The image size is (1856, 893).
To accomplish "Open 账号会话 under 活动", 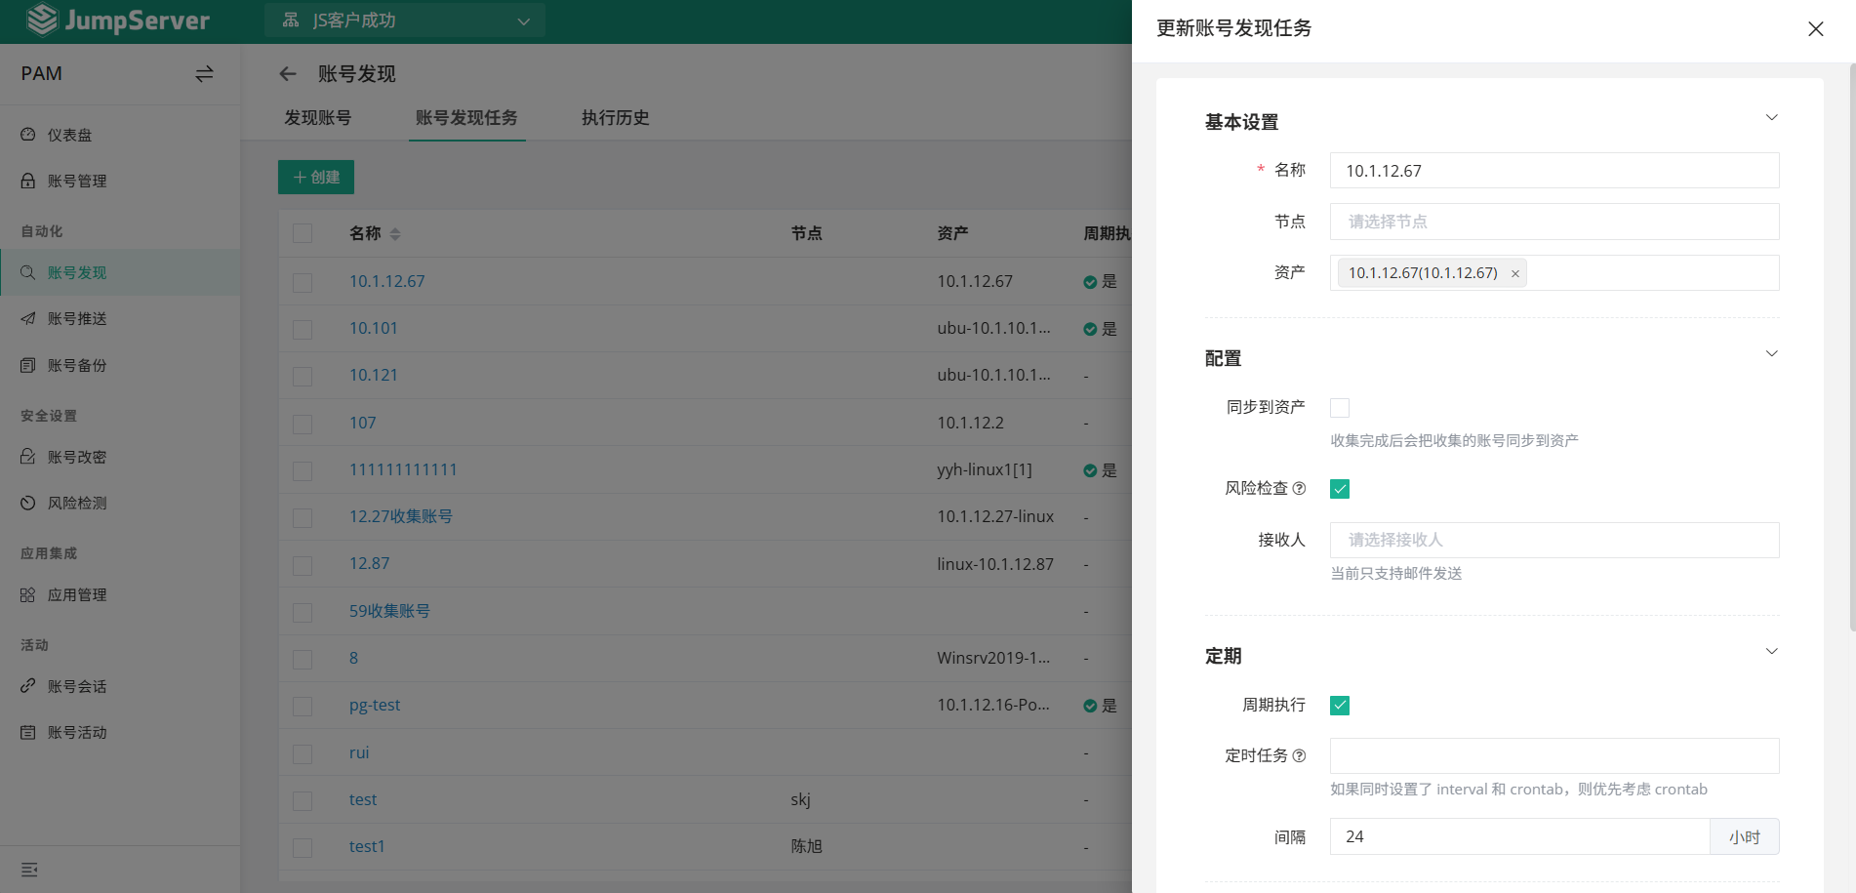I will tap(77, 686).
